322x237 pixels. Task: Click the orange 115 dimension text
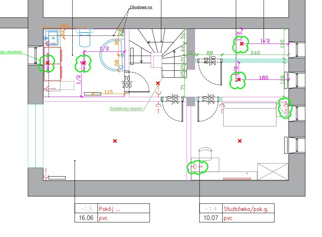(x=108, y=92)
